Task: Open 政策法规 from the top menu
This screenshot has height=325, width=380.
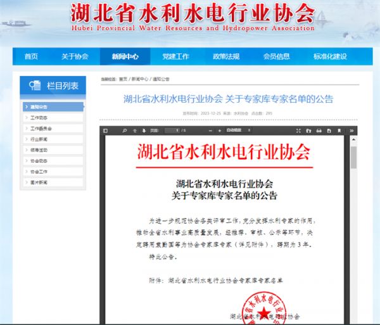Action: click(x=226, y=56)
